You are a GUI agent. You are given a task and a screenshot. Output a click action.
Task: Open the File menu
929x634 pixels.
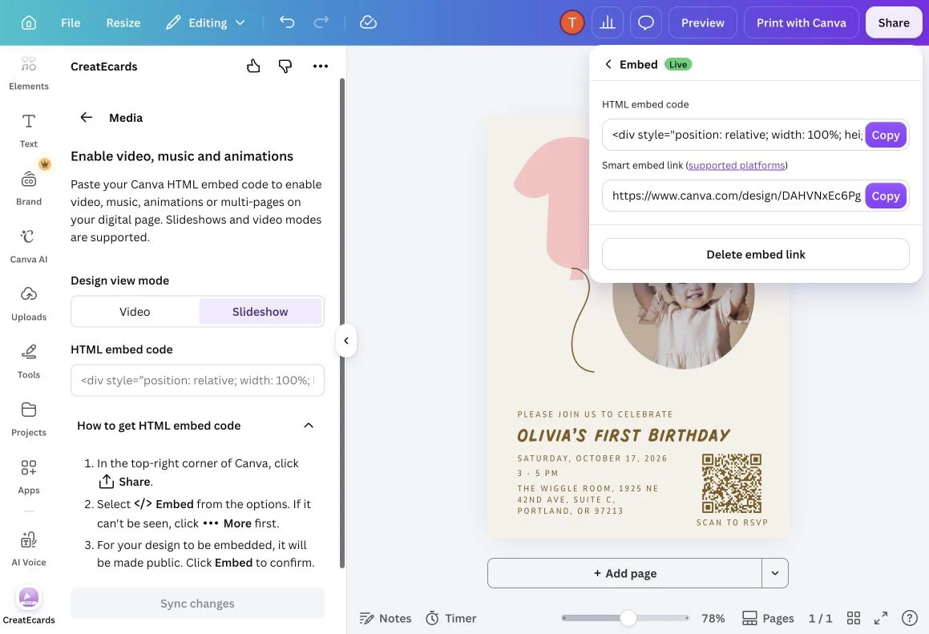coord(71,22)
